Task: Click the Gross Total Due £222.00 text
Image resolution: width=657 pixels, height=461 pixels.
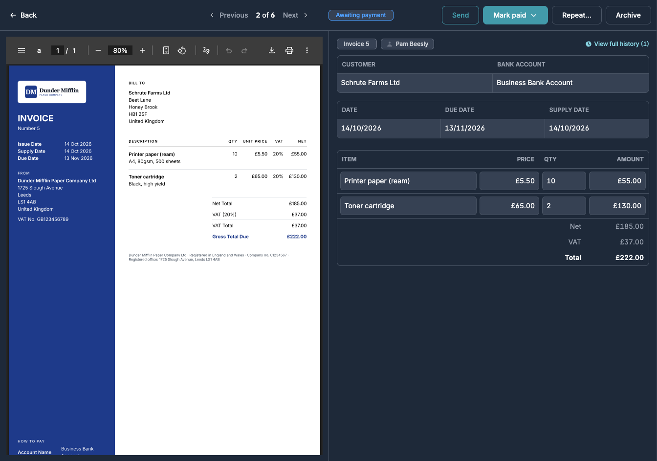Action: click(x=260, y=237)
